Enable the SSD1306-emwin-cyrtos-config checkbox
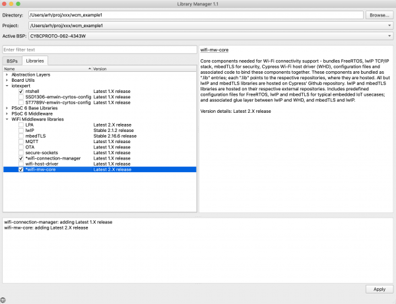Viewport: 396px width, 304px height. [x=21, y=97]
